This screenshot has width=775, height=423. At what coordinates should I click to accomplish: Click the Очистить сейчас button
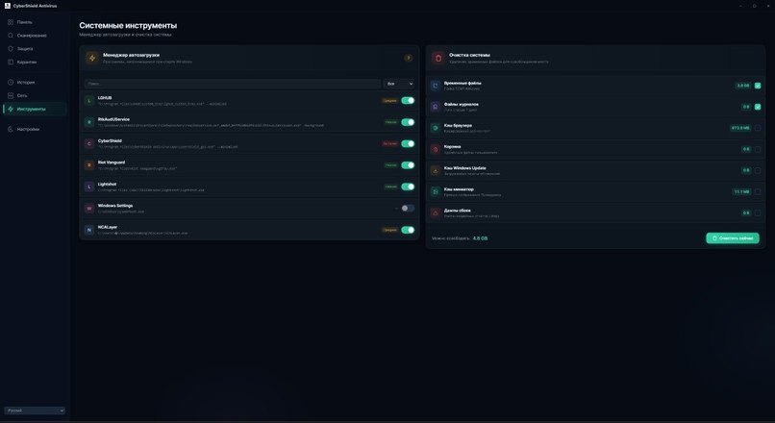coord(733,238)
